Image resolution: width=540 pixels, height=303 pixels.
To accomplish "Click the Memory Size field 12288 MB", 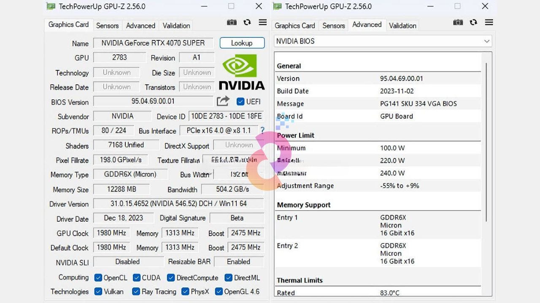I will click(x=121, y=189).
